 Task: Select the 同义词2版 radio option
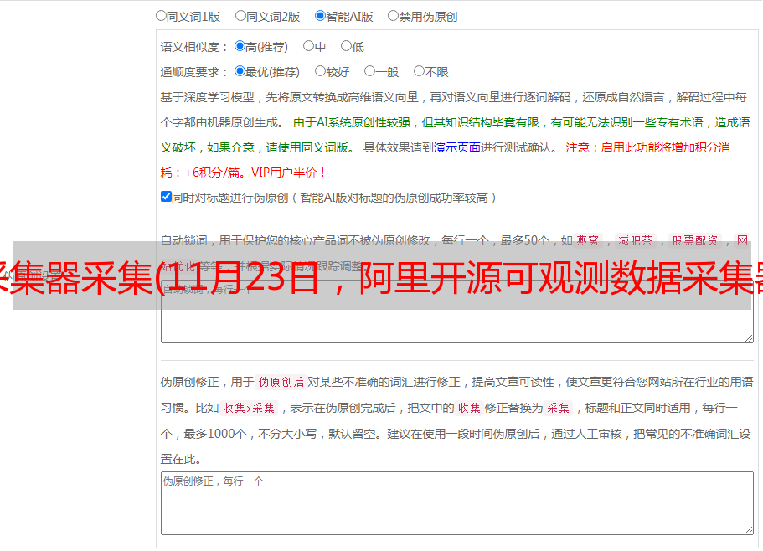pyautogui.click(x=240, y=16)
